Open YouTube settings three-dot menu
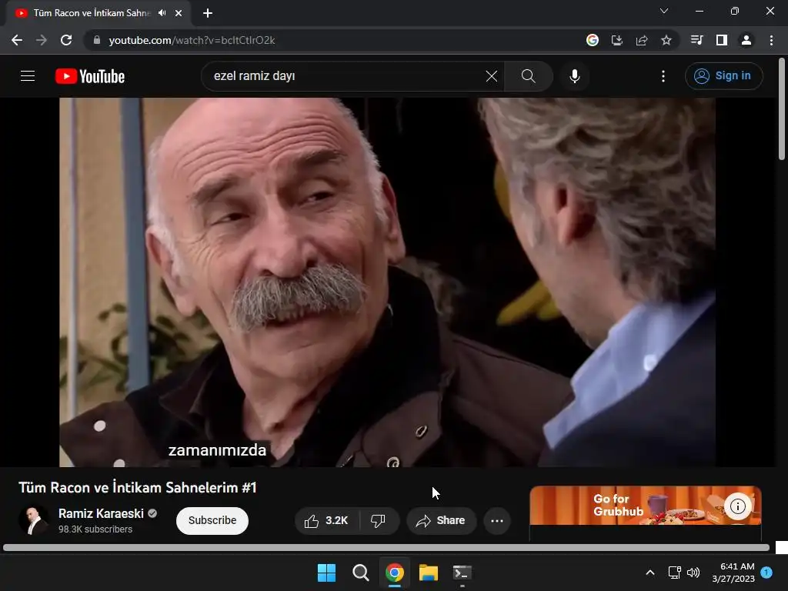Screen dimensions: 788x591 [x=663, y=76]
